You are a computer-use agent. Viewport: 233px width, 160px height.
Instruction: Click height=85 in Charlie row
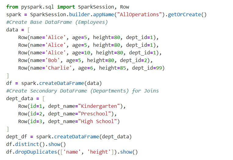[113, 68]
